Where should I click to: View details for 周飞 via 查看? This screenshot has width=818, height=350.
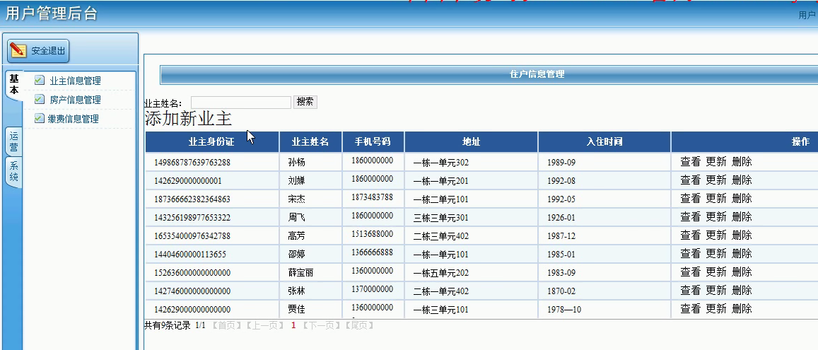pos(690,216)
